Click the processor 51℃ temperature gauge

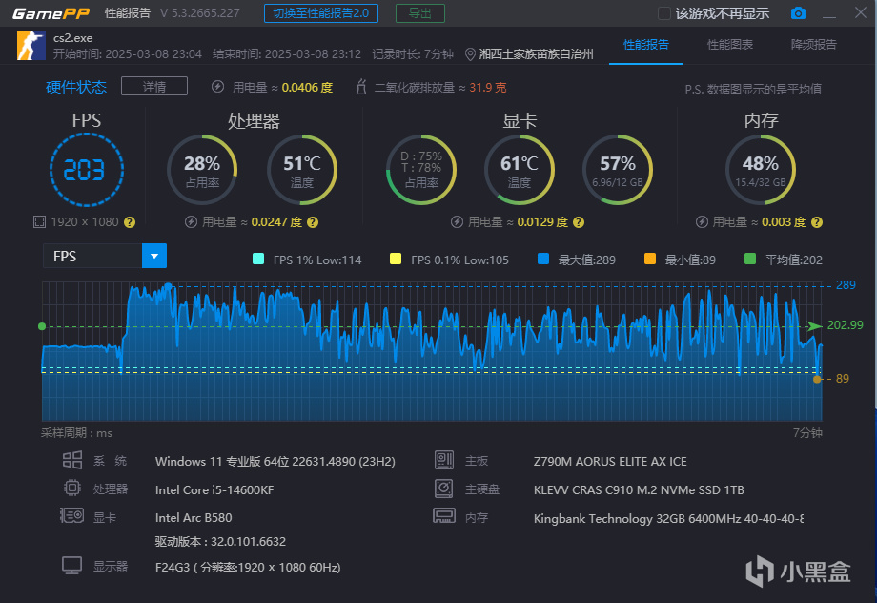[x=302, y=170]
